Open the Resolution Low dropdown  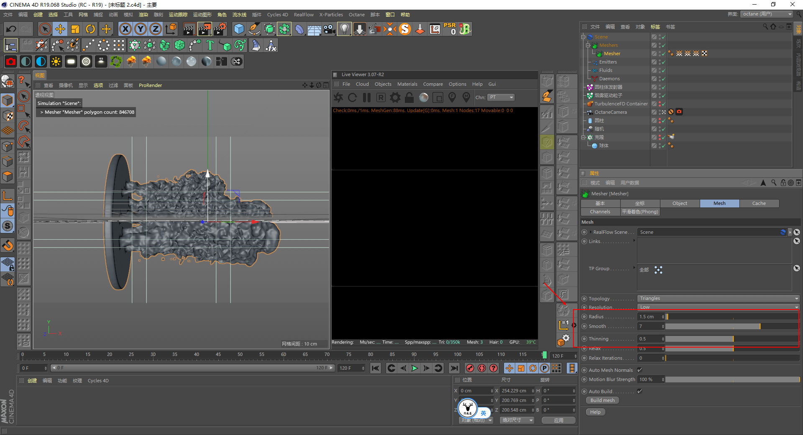pyautogui.click(x=718, y=307)
